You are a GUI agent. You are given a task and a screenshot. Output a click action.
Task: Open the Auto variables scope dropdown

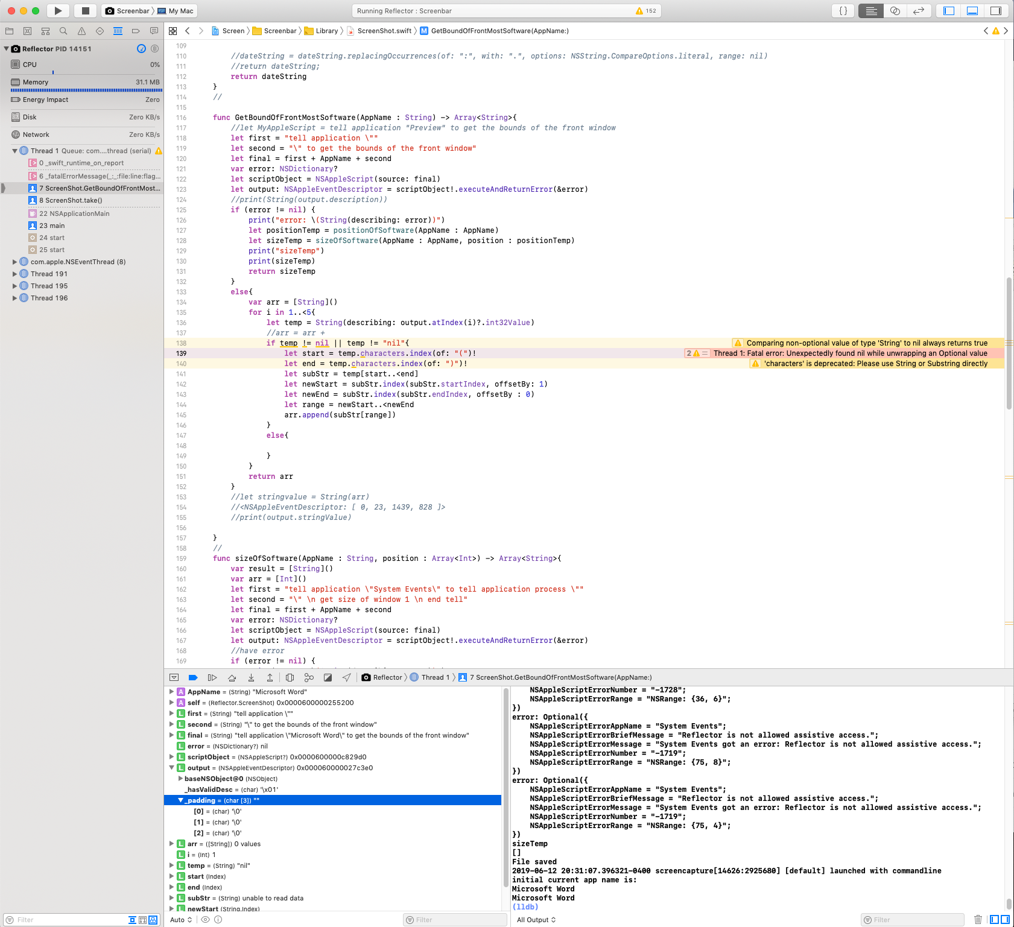point(181,920)
